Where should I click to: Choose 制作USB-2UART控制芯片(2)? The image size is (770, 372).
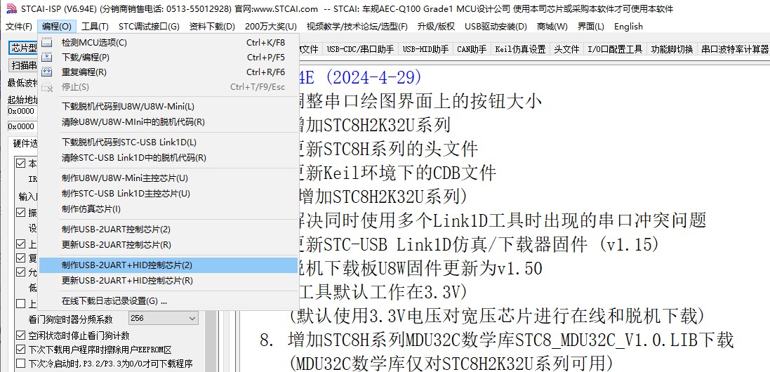tap(168, 230)
